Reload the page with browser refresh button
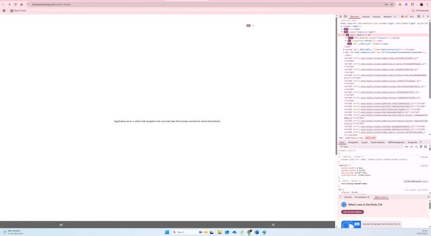431x236 pixels. (16, 4)
